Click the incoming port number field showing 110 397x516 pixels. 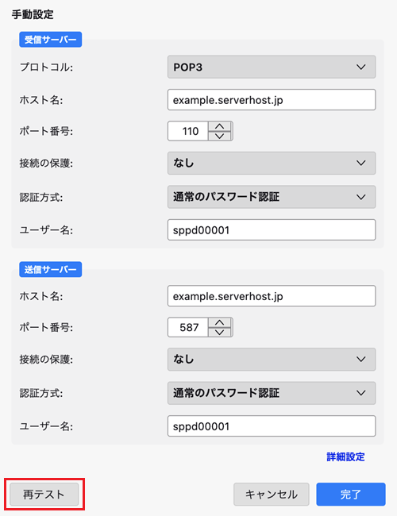188,131
